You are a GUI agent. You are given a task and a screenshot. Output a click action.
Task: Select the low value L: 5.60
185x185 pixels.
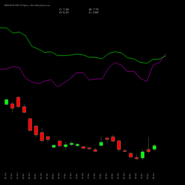pos(94,13)
